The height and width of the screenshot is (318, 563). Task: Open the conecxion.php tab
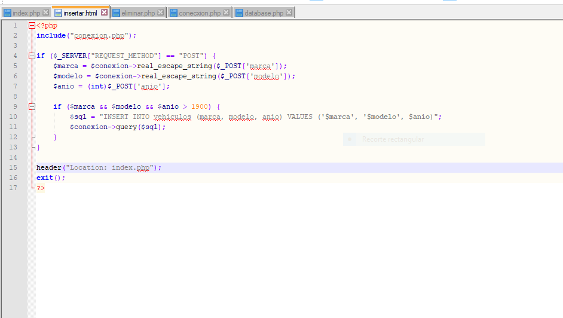point(200,13)
